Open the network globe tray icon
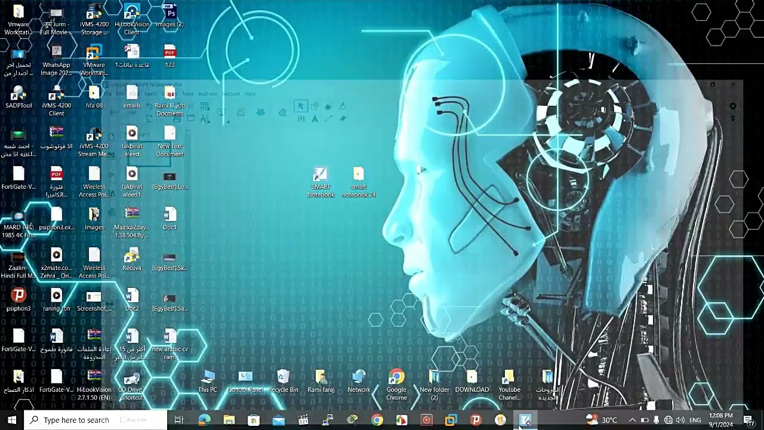This screenshot has width=764, height=430. point(668,420)
